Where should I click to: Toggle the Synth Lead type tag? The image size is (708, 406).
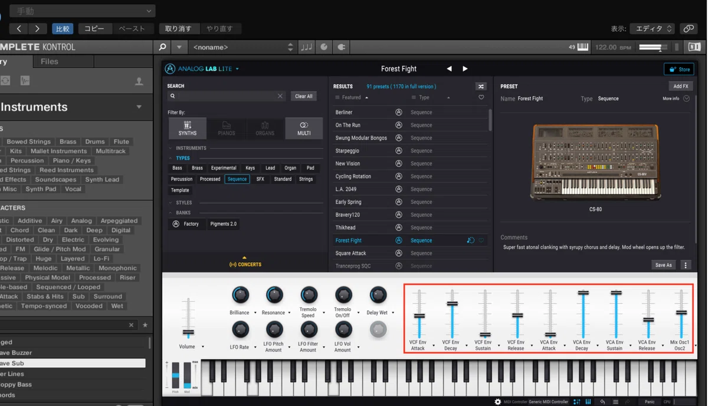pyautogui.click(x=102, y=179)
